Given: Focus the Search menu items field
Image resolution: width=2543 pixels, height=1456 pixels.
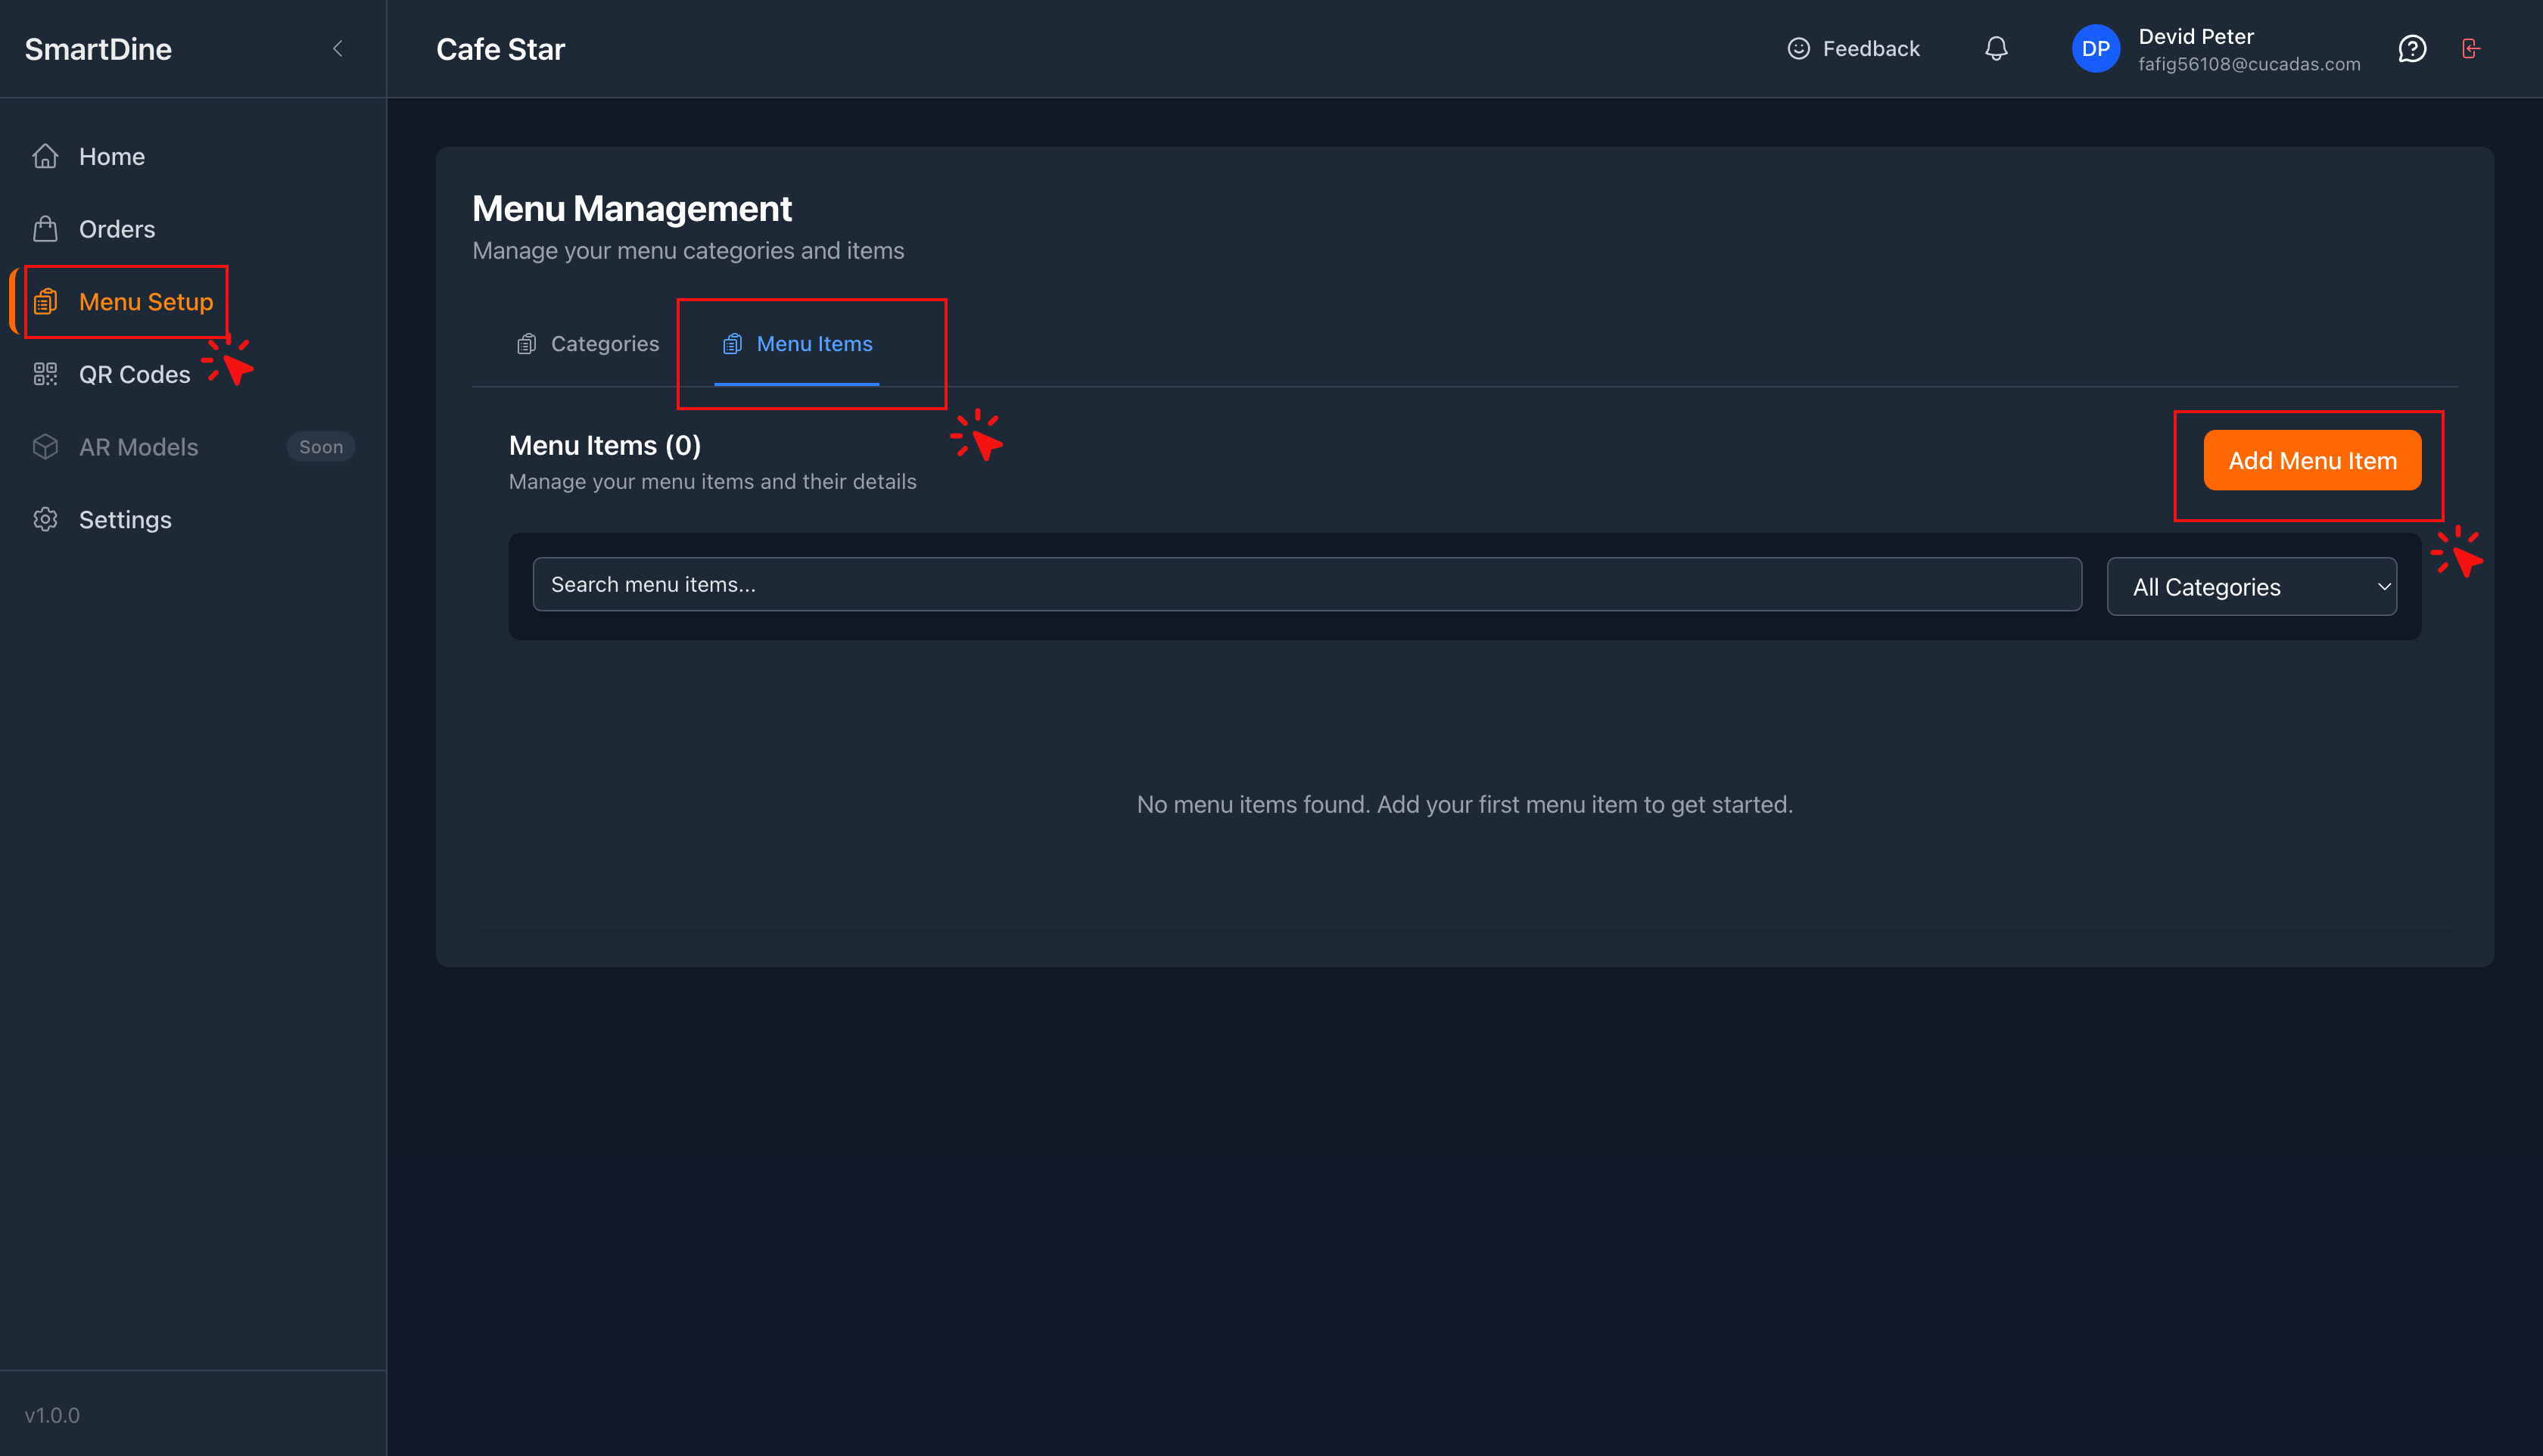Looking at the screenshot, I should (1306, 585).
